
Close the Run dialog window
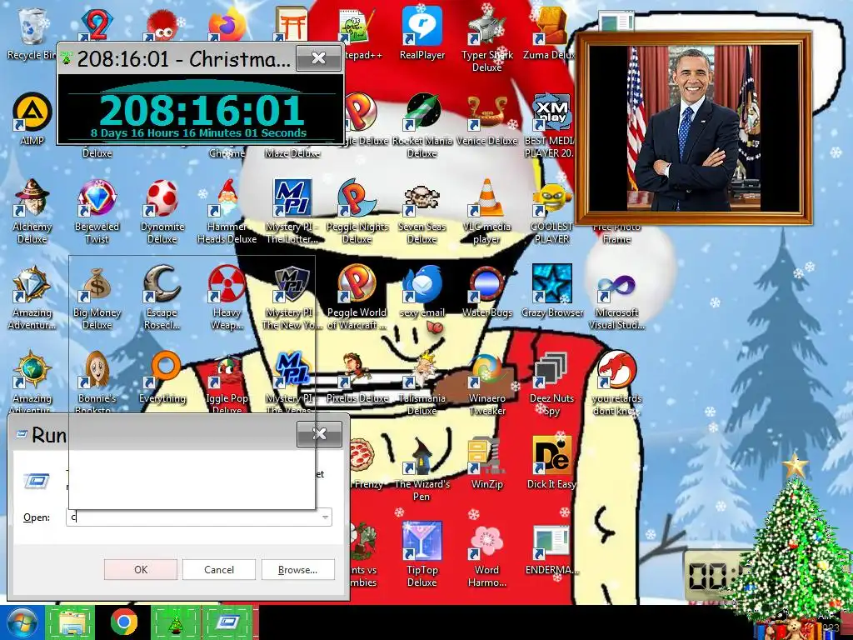tap(319, 433)
